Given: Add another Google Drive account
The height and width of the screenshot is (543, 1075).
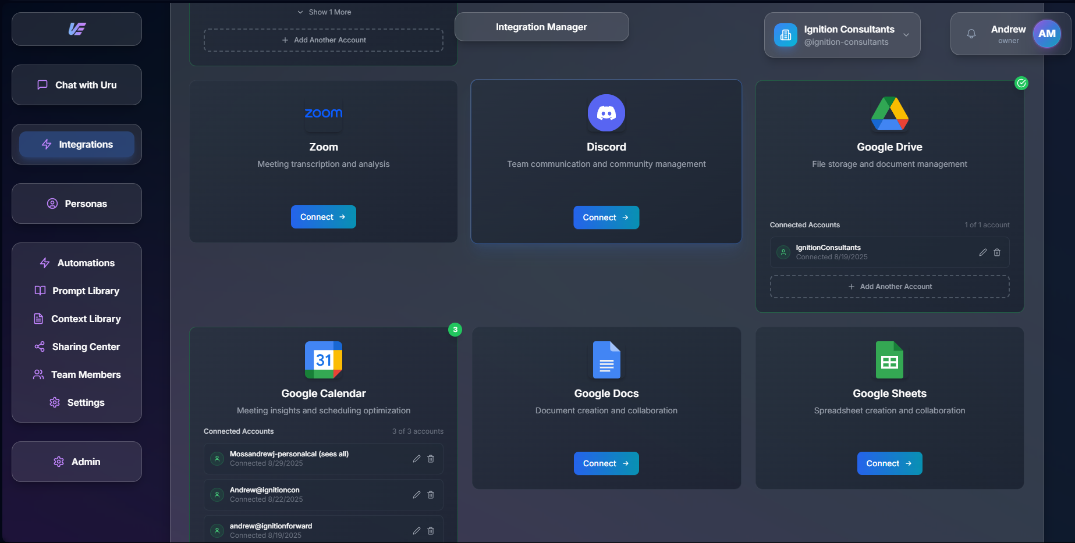Looking at the screenshot, I should 889,286.
